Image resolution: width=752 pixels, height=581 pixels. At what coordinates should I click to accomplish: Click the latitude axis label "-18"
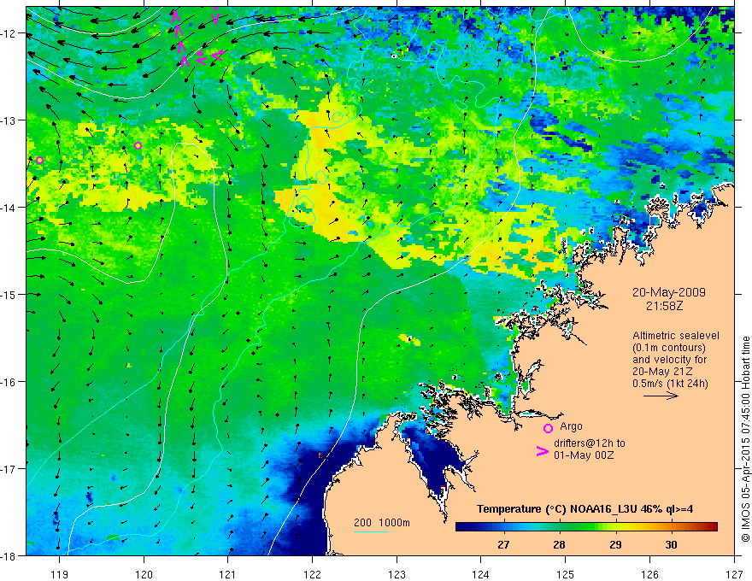(9, 556)
